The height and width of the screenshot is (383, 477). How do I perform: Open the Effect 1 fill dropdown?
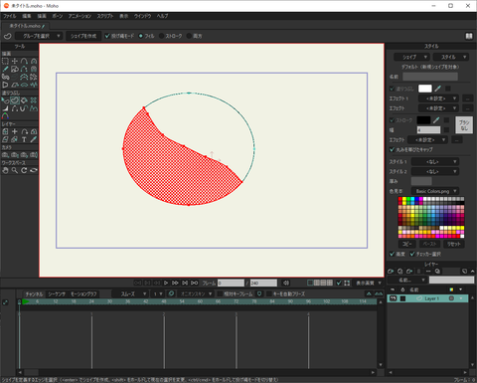[x=438, y=98]
